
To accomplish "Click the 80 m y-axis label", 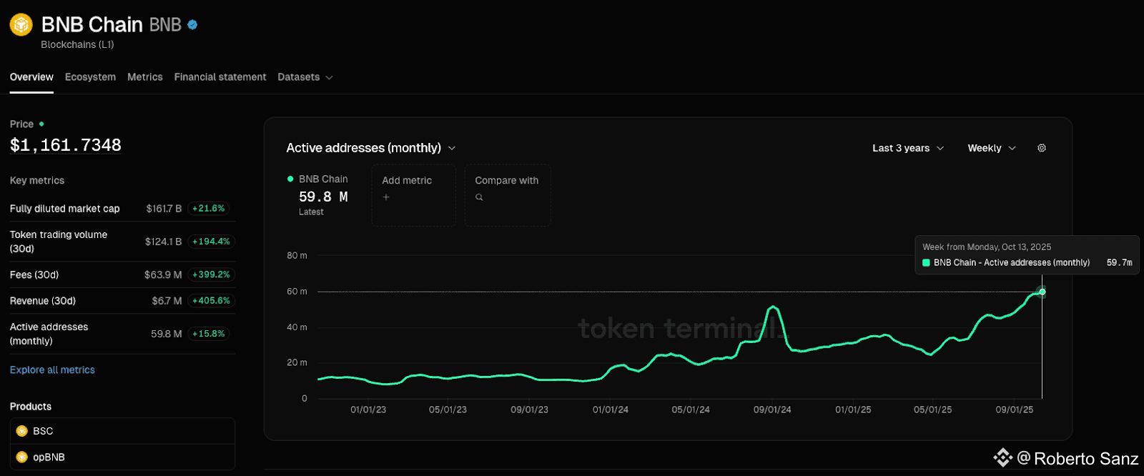I will (297, 255).
